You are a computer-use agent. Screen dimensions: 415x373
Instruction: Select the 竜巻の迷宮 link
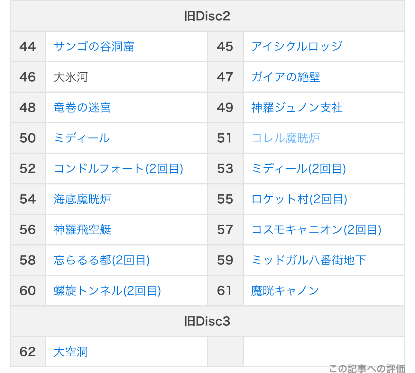[x=82, y=108]
